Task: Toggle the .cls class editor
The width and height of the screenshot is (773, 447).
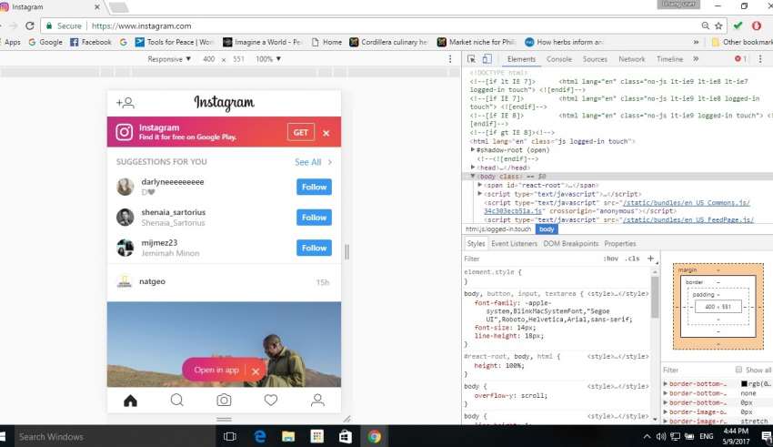Action: pyautogui.click(x=632, y=259)
